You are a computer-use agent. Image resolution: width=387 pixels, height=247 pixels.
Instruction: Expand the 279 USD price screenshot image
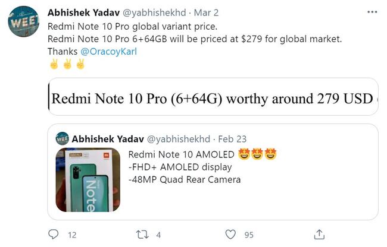213,99
